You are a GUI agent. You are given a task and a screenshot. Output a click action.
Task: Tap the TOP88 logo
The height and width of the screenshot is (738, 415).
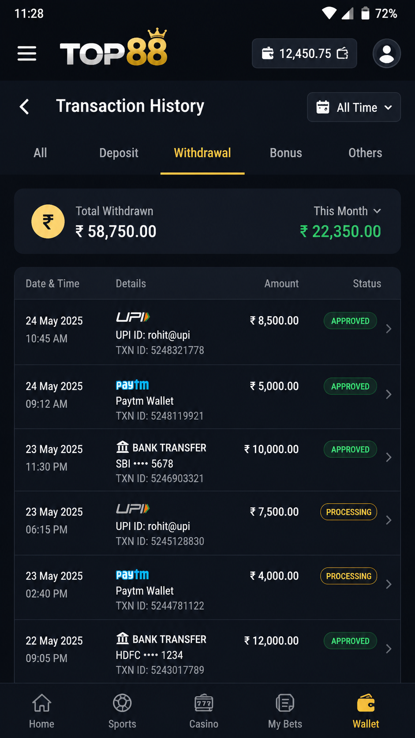coord(114,49)
